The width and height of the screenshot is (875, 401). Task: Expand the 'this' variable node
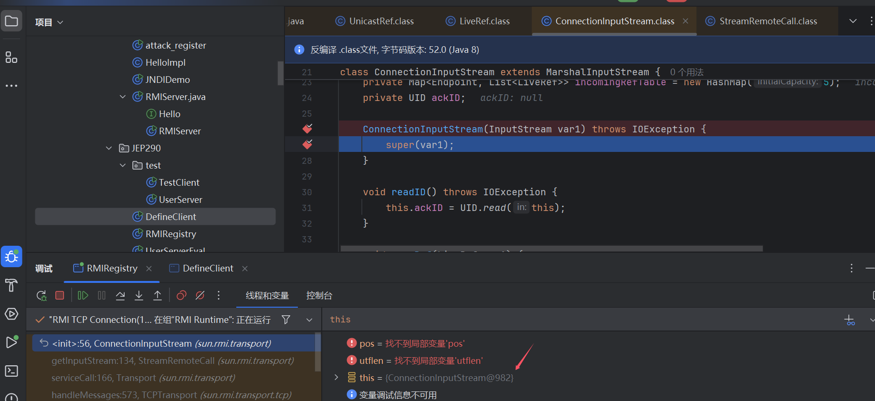[x=337, y=377]
